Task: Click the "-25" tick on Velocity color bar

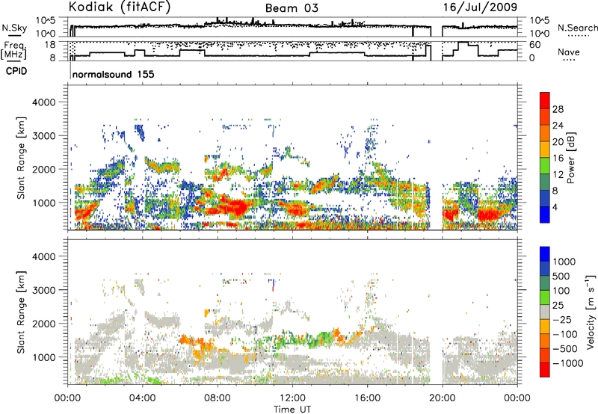Action: click(563, 319)
